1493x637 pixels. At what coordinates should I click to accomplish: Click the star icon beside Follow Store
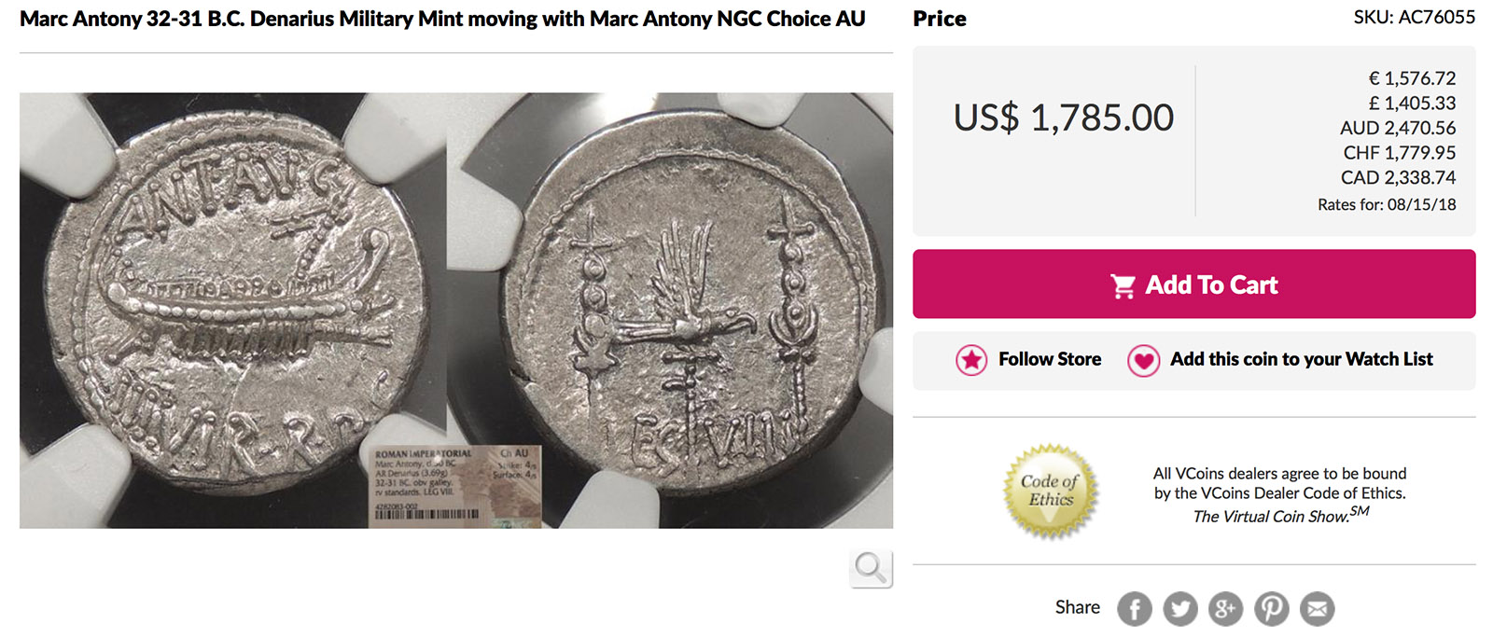pos(971,360)
